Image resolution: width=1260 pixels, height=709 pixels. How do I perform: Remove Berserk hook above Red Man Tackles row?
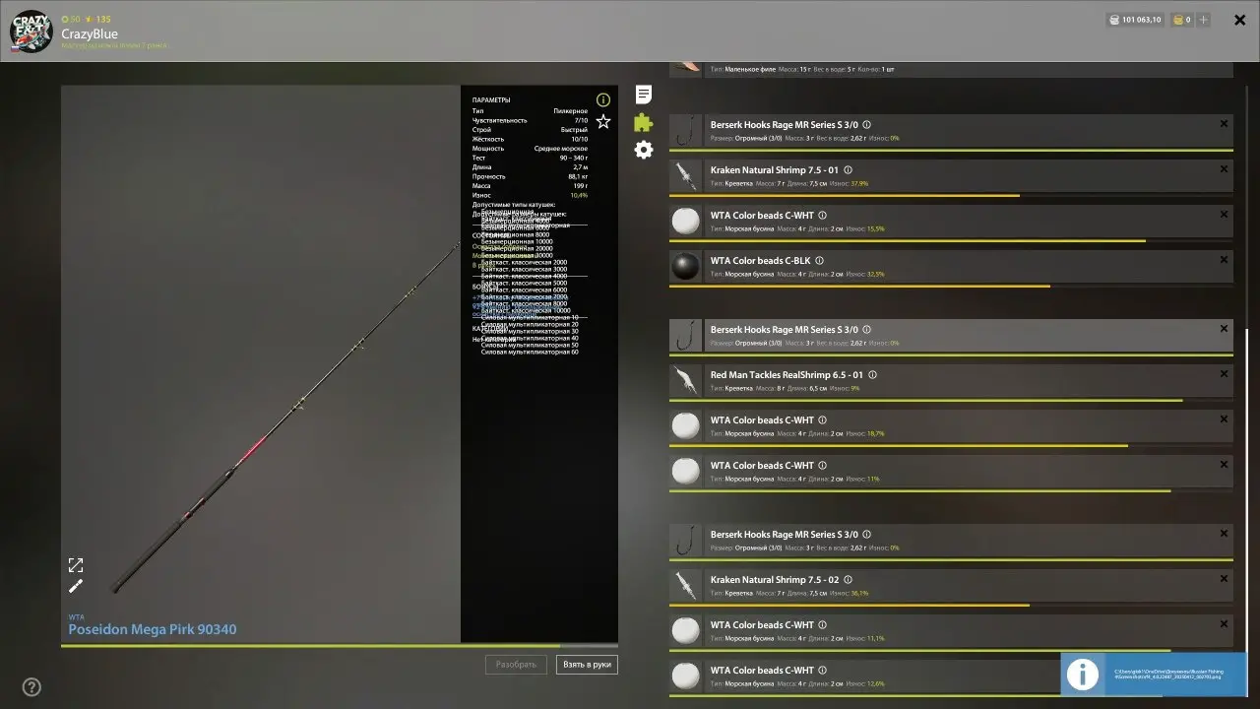[x=1224, y=329]
